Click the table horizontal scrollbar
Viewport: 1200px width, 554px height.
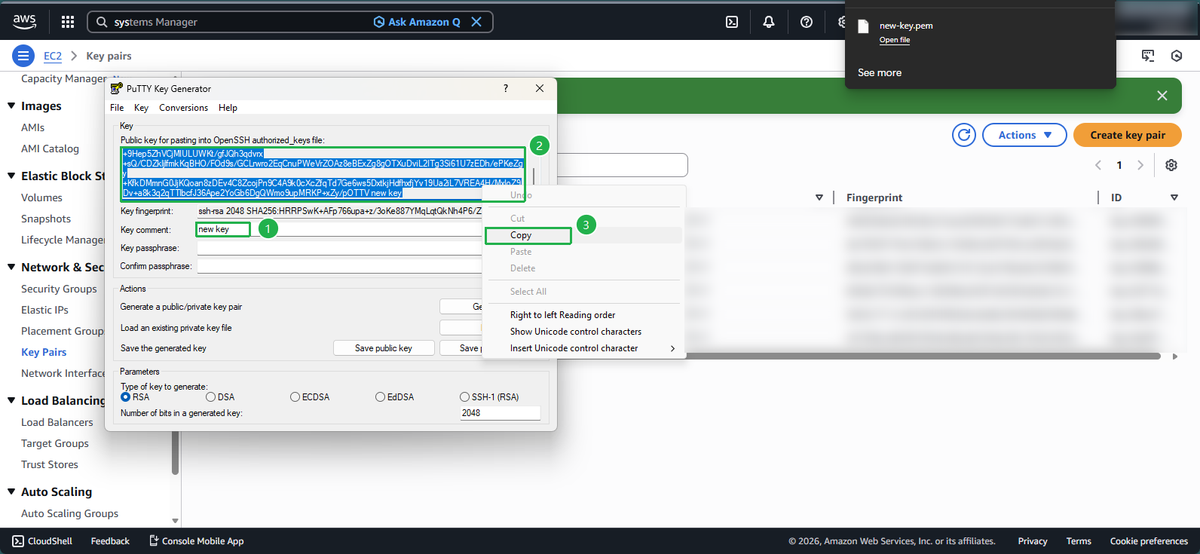[x=924, y=356]
